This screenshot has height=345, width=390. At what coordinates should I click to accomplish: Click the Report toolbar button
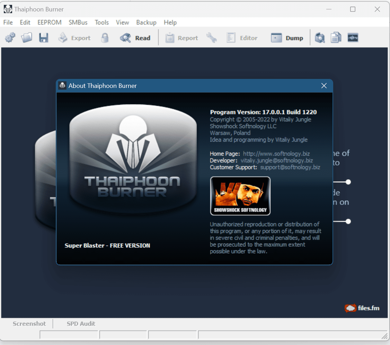182,38
